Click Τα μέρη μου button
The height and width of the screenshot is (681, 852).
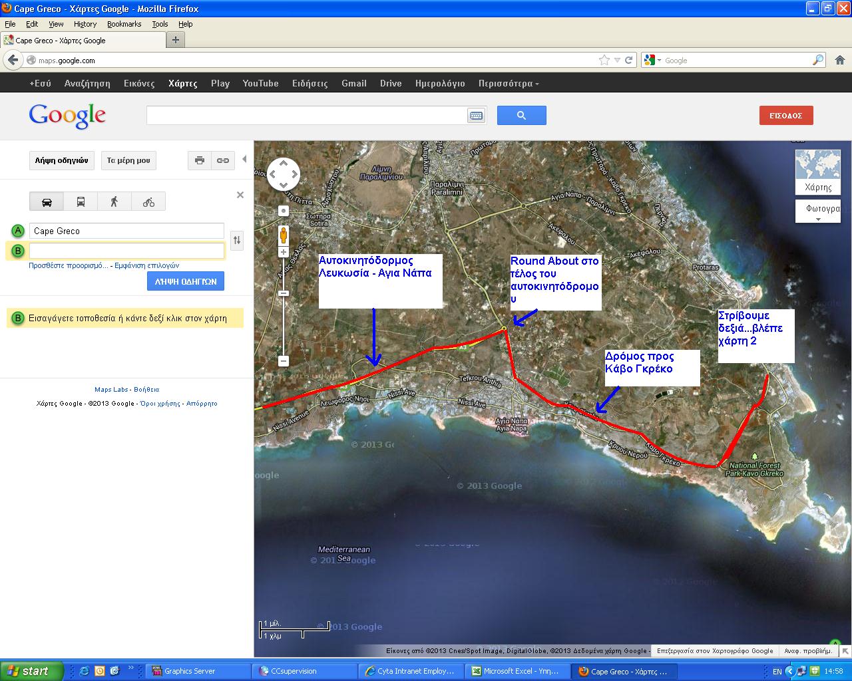(x=128, y=160)
